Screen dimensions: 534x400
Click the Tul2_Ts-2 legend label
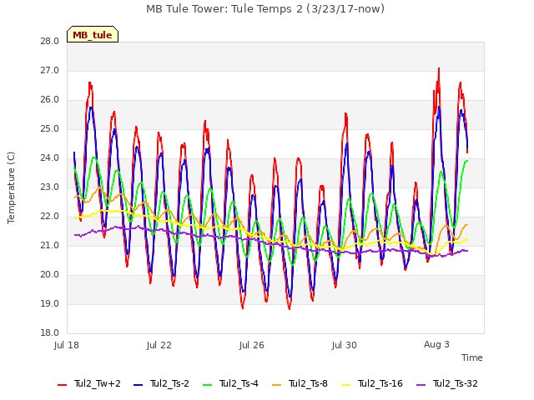coord(169,383)
